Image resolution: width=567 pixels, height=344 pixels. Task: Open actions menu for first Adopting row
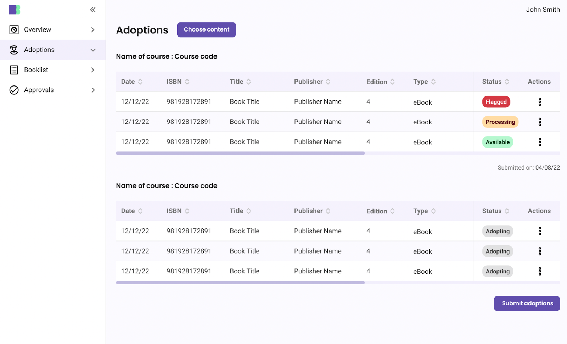[540, 231]
